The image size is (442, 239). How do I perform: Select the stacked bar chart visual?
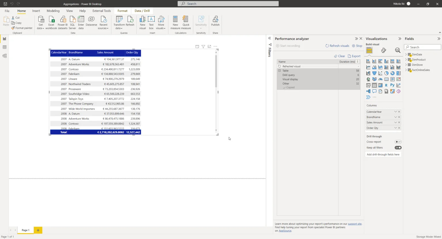pos(368,61)
